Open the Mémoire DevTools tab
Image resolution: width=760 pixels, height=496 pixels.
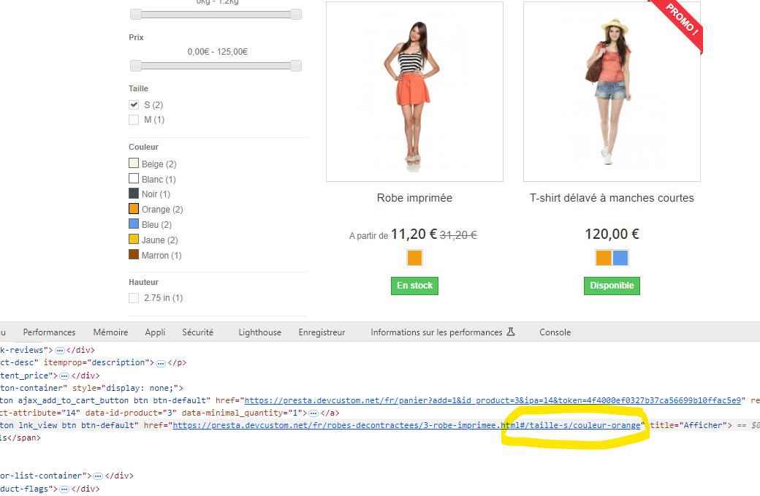click(110, 332)
